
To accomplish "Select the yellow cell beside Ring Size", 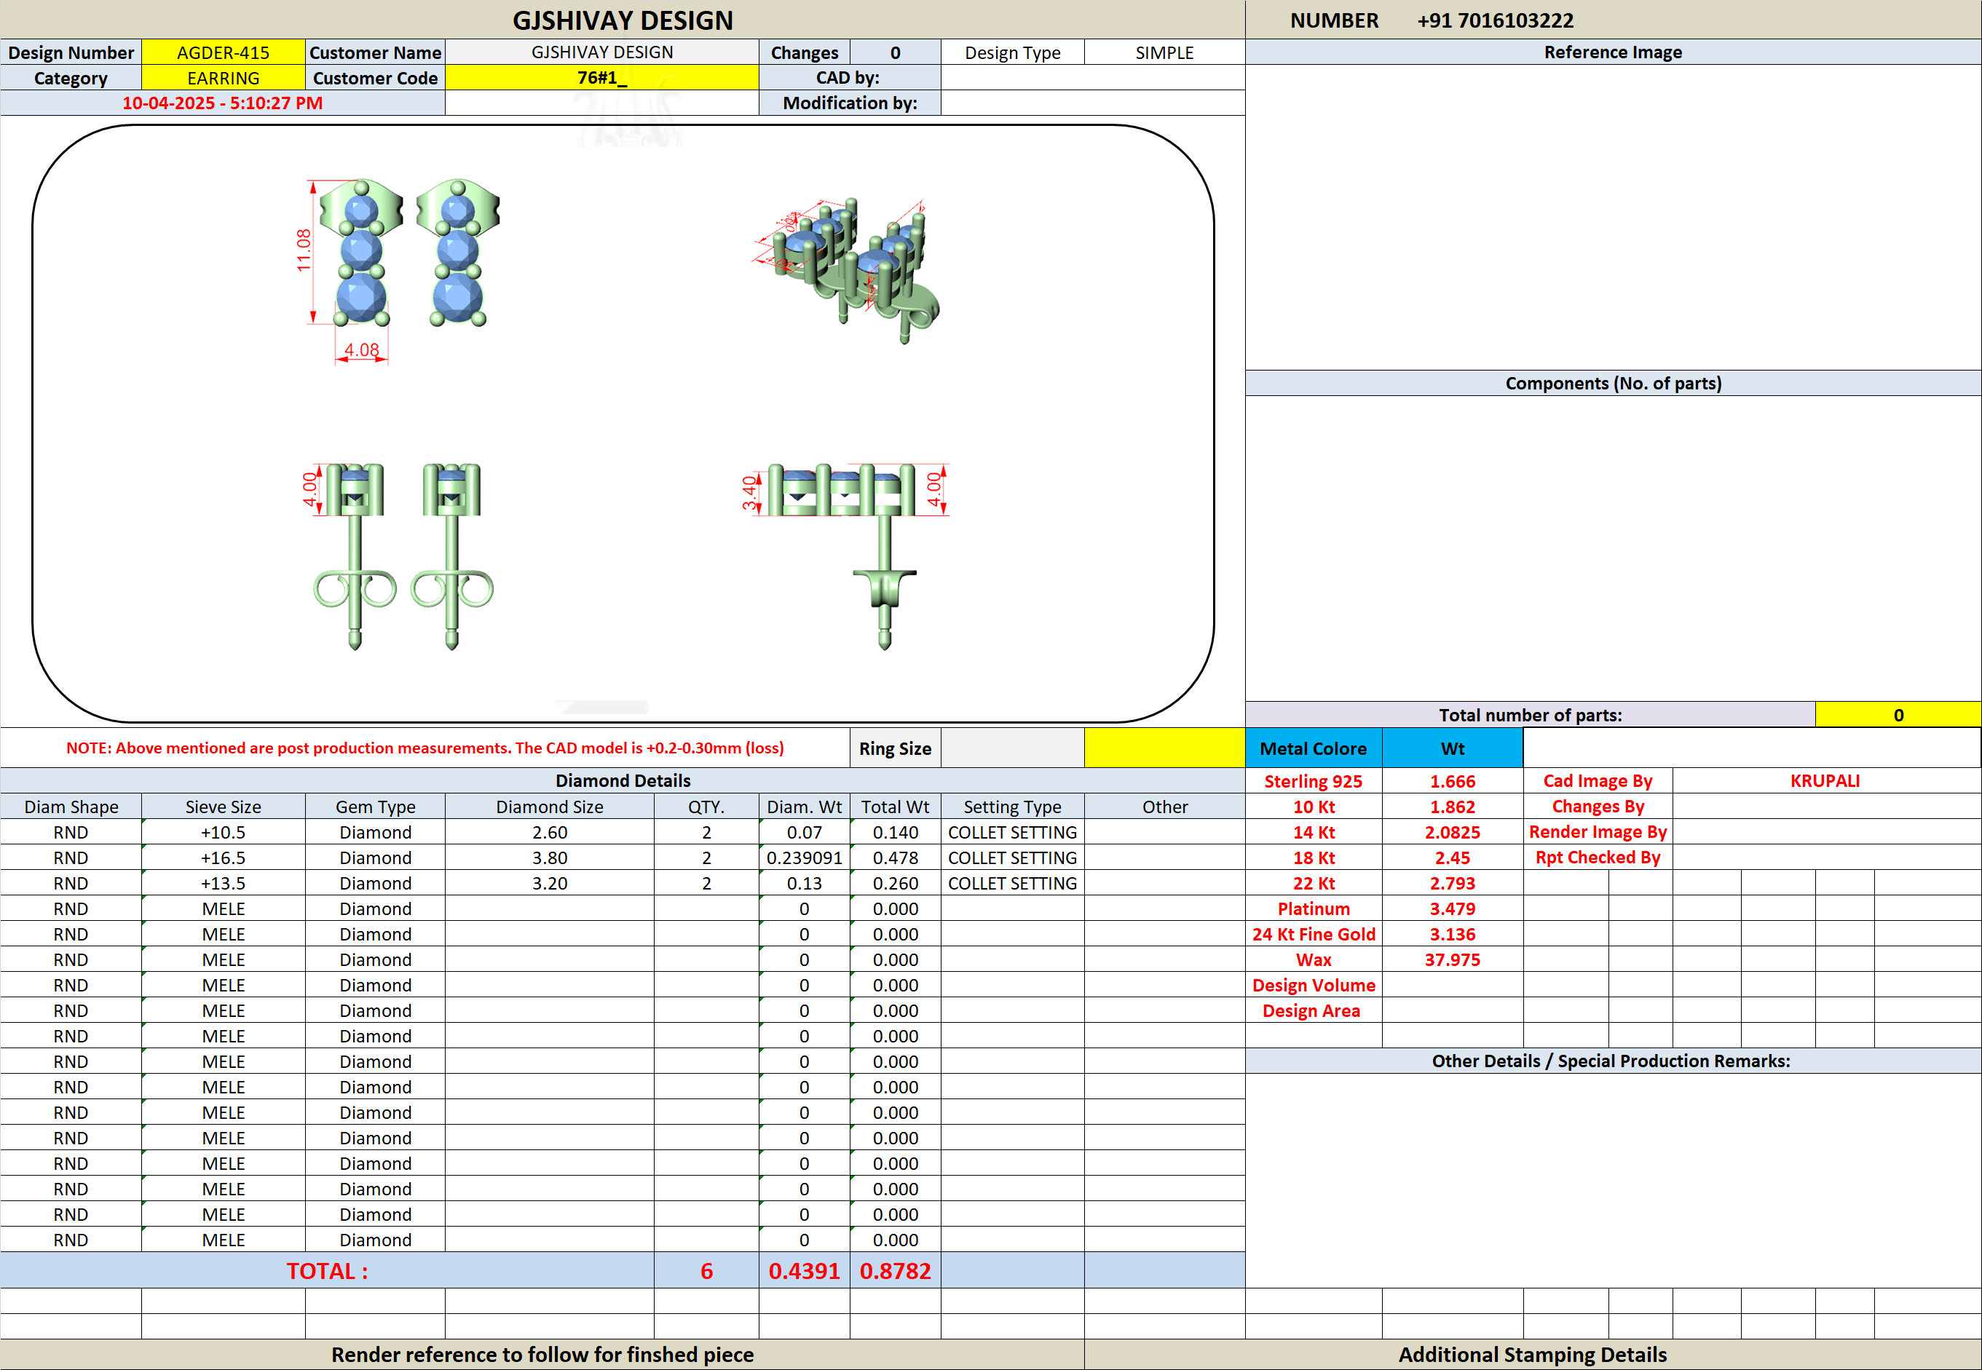I will click(1165, 748).
